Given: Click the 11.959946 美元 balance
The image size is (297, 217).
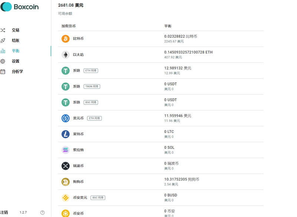Looking at the screenshot, I should coord(178,116).
